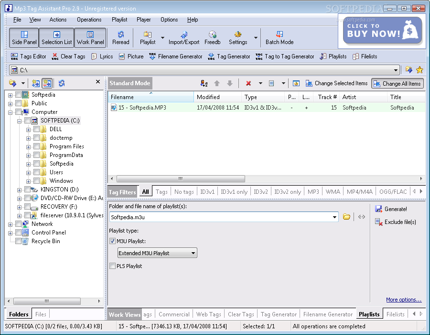The width and height of the screenshot is (430, 335).
Task: Open the Playlist toolbar button
Action: click(x=148, y=38)
